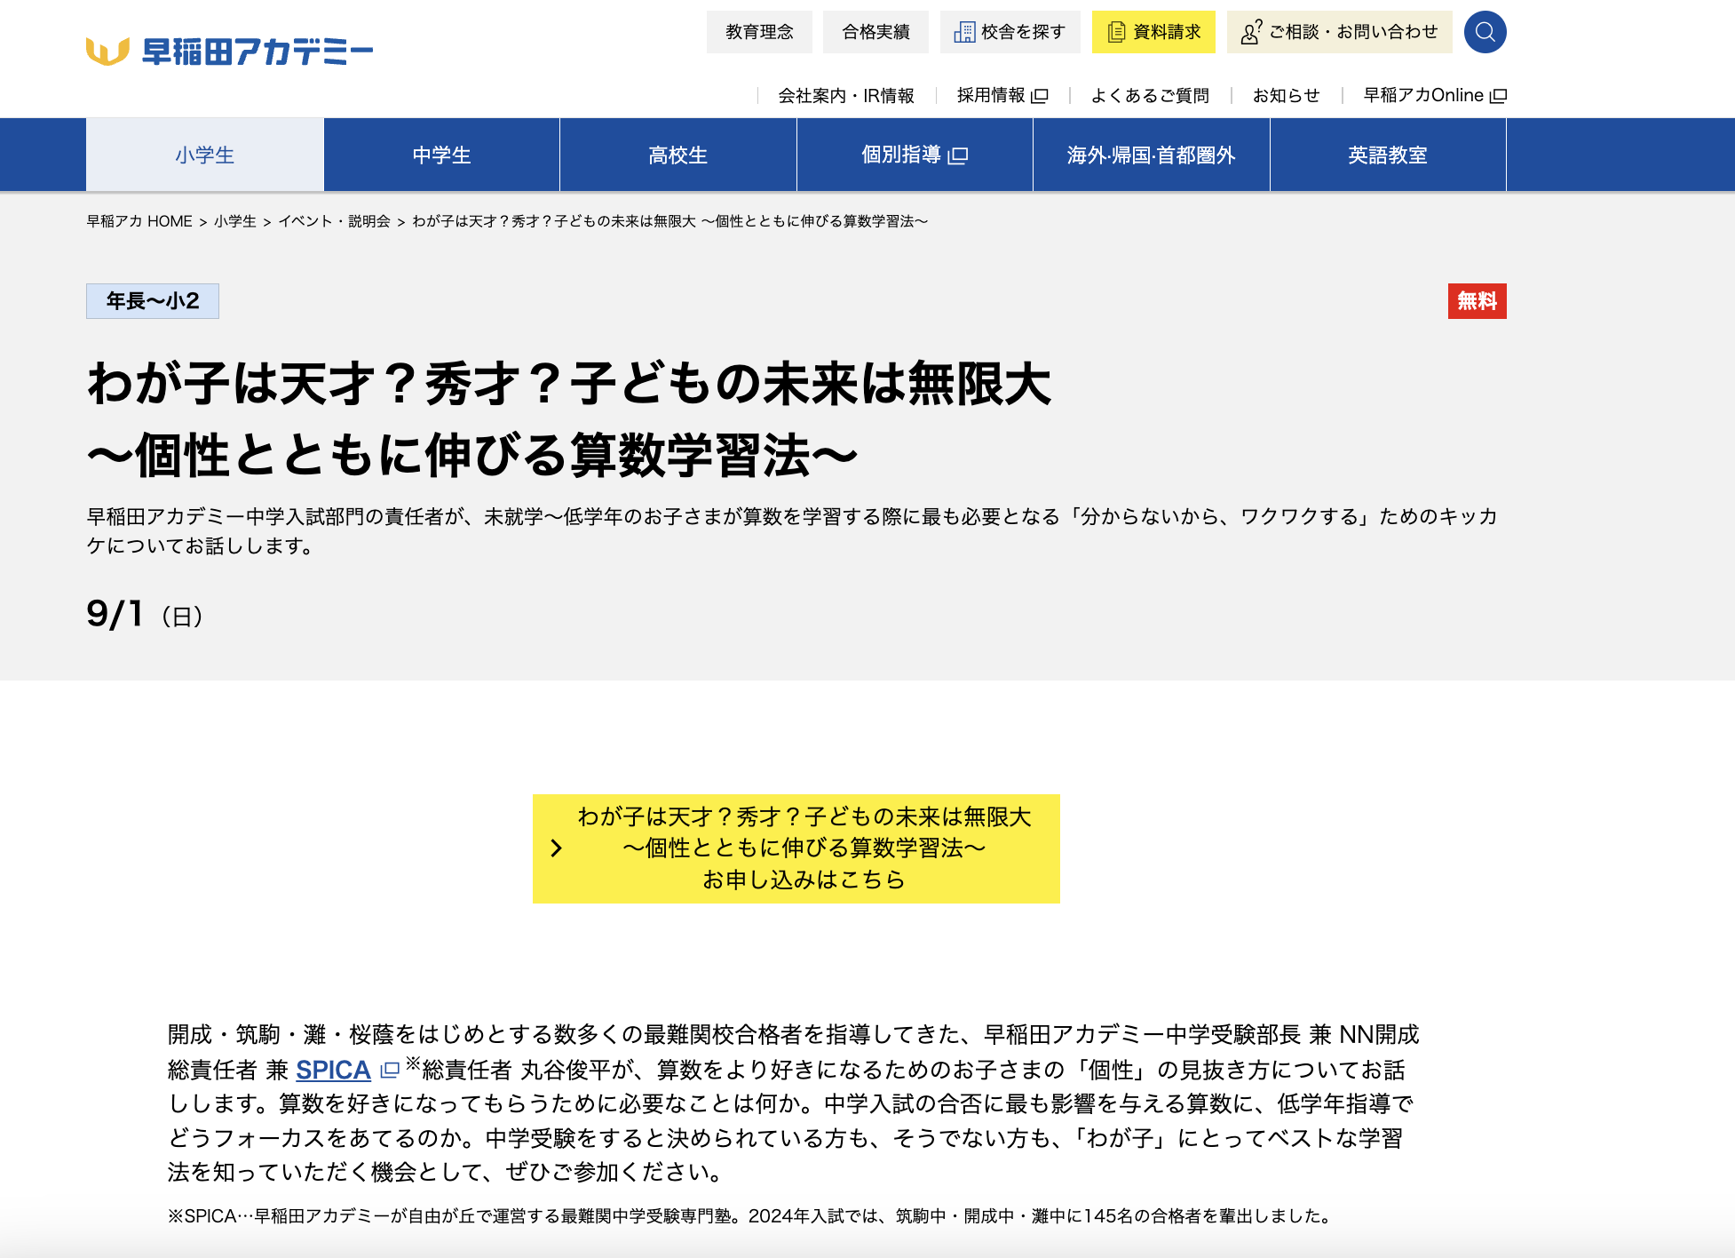Open the 海外・帰国・首都圏外 section
1735x1258 pixels.
[1151, 154]
